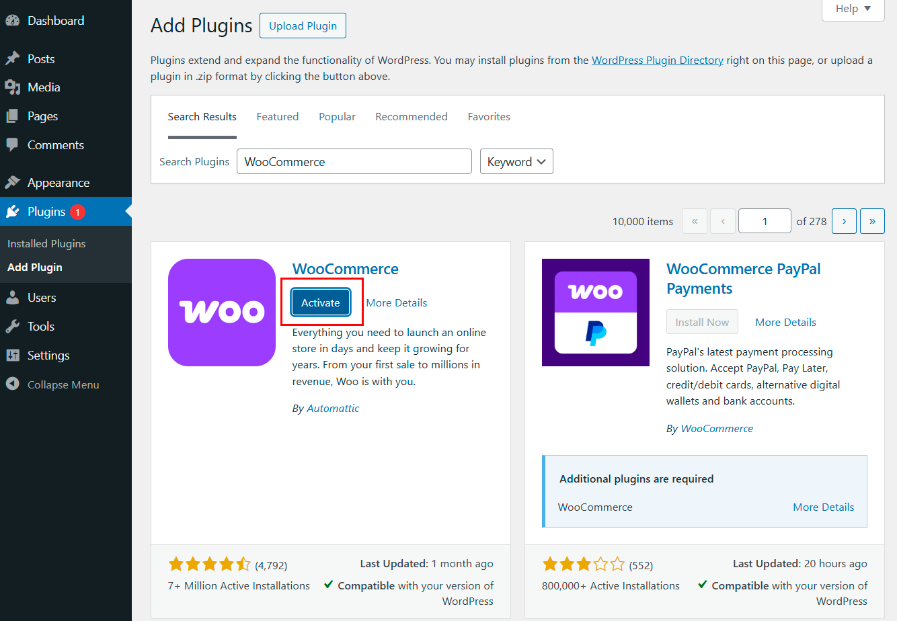
Task: Select the Plugins menu item
Action: [66, 212]
